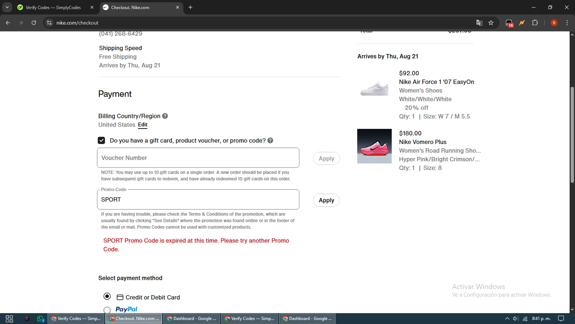Click the Nike Air Force 1 '07 EasyOn title
Image resolution: width=575 pixels, height=324 pixels.
pyautogui.click(x=437, y=82)
